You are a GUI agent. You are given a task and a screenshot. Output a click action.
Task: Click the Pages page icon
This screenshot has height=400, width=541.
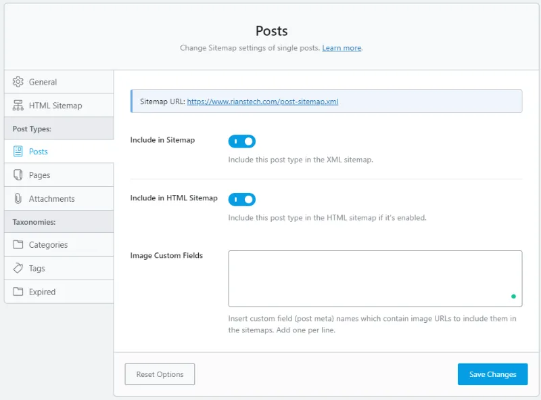pos(19,175)
